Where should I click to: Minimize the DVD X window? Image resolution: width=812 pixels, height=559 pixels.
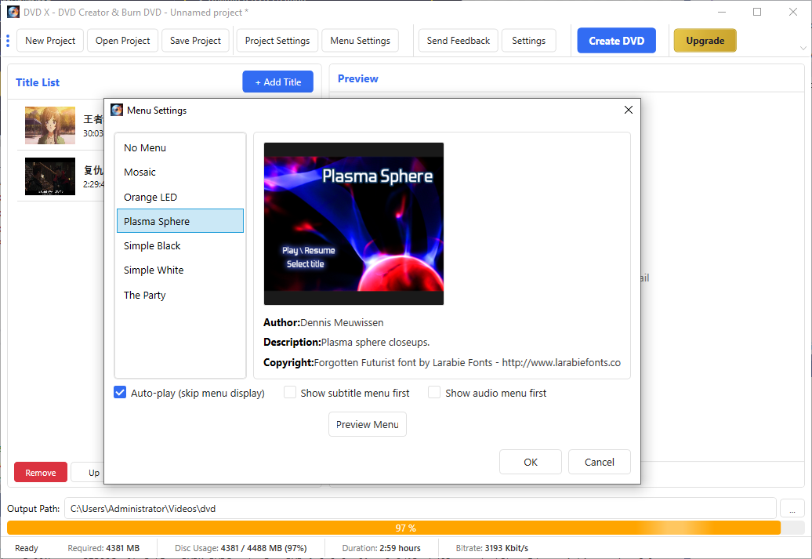722,12
